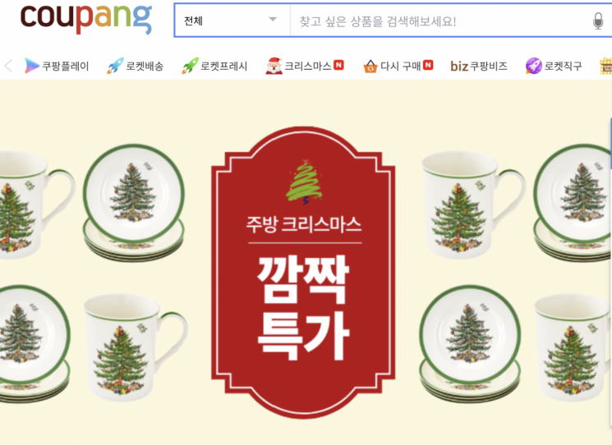This screenshot has height=445, width=612.
Task: Click the Coupang logo
Action: [86, 20]
